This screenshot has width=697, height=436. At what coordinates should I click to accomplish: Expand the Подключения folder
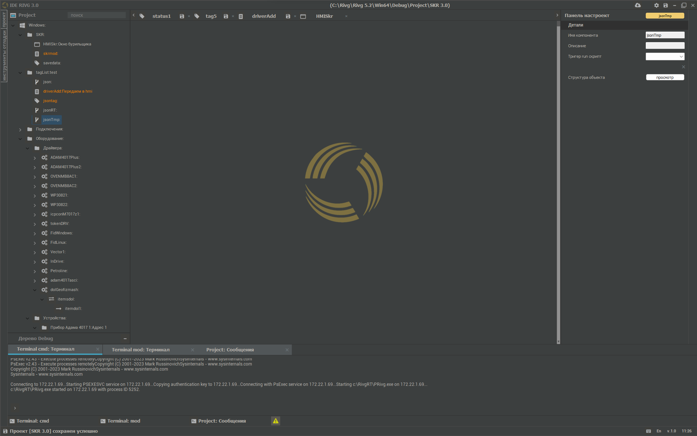(20, 129)
